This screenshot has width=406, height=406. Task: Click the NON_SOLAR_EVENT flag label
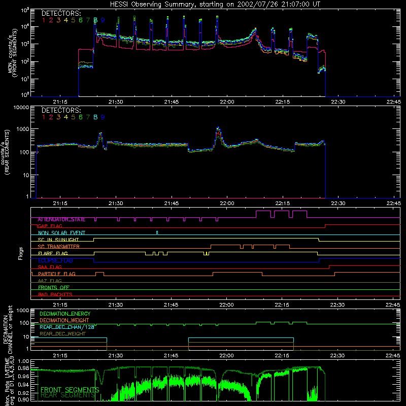coord(61,233)
